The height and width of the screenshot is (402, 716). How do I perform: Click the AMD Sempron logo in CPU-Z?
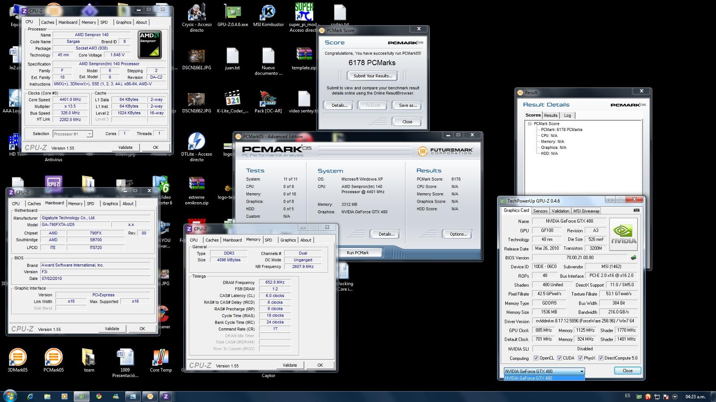click(x=149, y=45)
